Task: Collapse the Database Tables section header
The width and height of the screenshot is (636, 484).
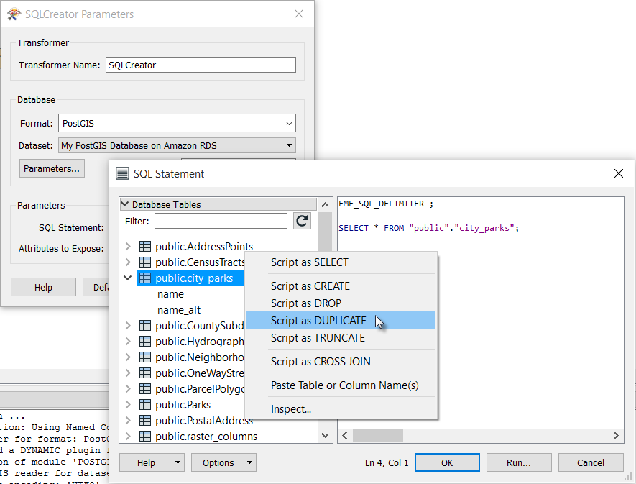Action: click(126, 204)
